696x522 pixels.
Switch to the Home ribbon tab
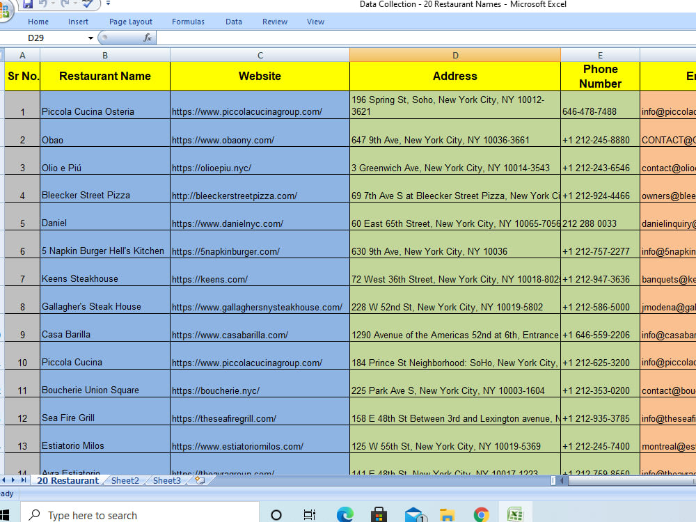(x=38, y=22)
